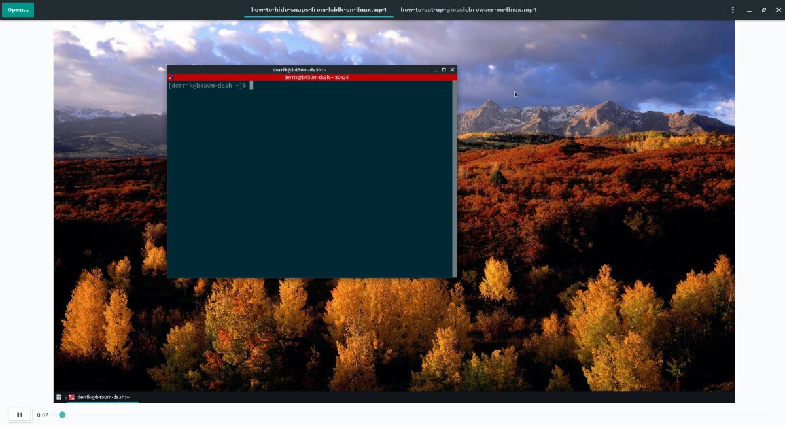Click the terminal icon in red tab bar
This screenshot has height=425, width=785.
point(171,77)
